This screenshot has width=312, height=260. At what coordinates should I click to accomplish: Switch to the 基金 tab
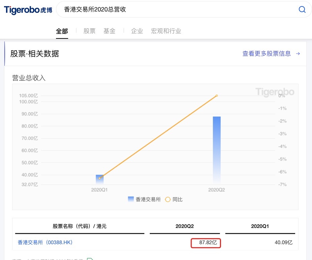109,31
